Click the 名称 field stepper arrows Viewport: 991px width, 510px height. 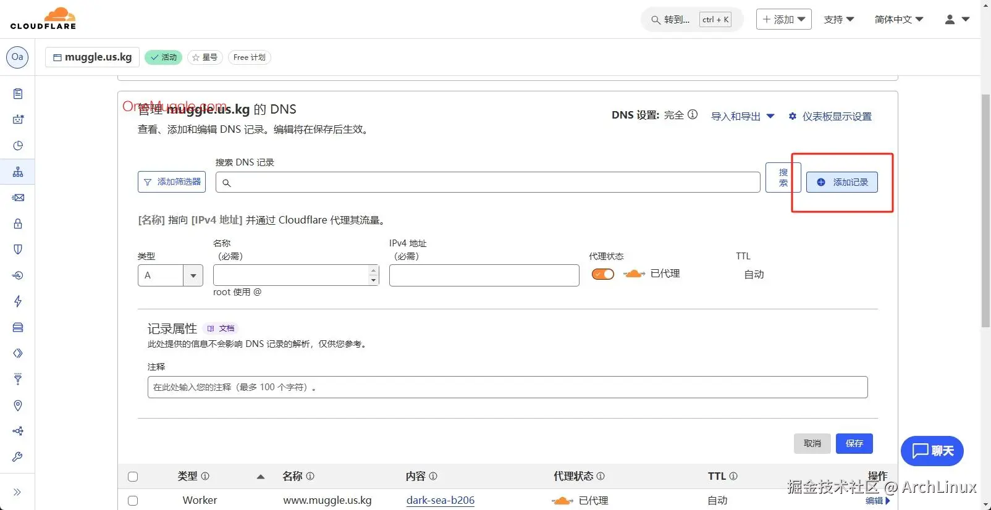pyautogui.click(x=373, y=275)
